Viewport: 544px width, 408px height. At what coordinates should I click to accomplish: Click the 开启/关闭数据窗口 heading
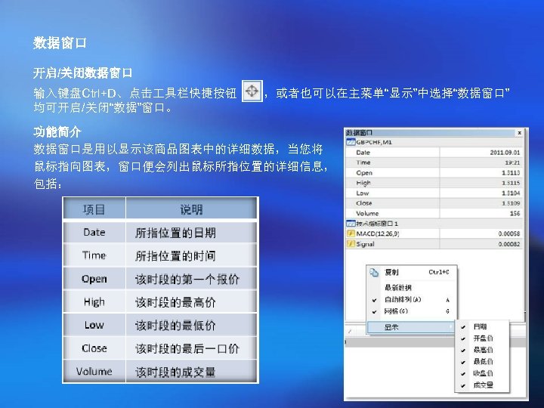82,73
